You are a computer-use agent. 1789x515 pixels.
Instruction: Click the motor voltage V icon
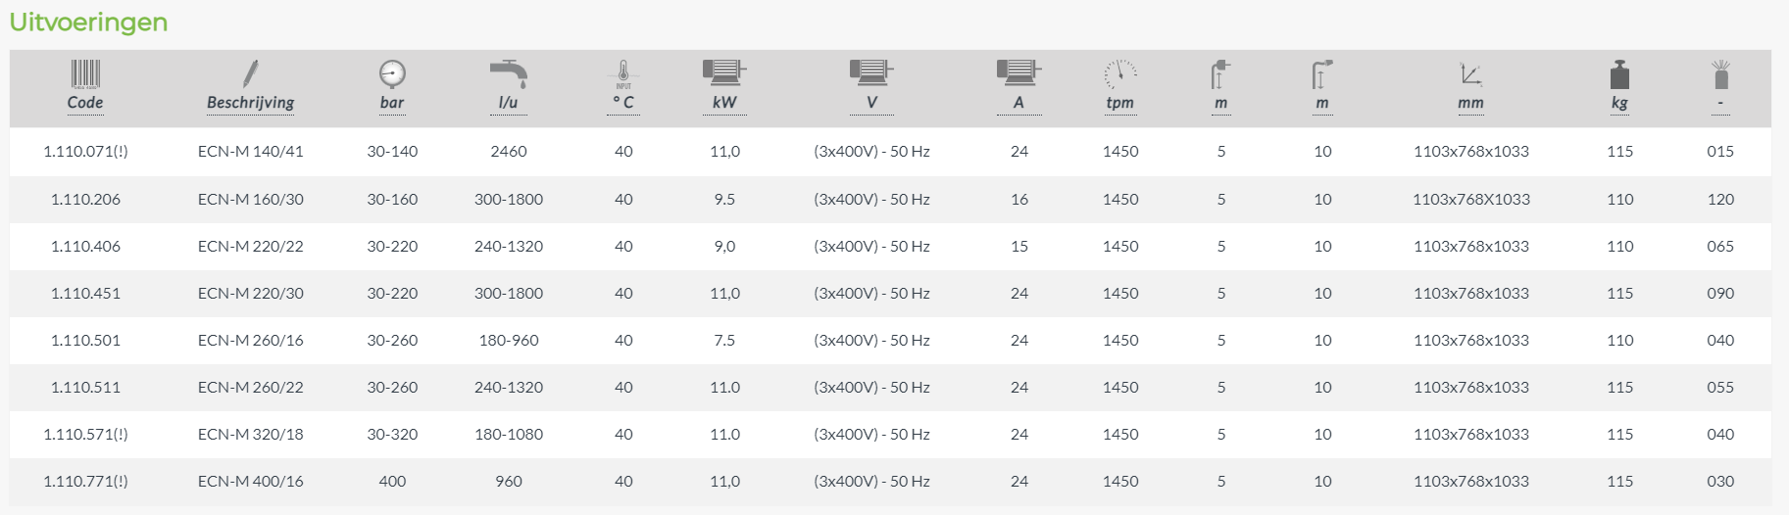pyautogui.click(x=871, y=72)
